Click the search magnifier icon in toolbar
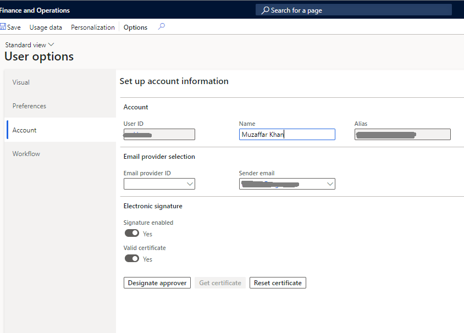464x333 pixels. [x=161, y=26]
